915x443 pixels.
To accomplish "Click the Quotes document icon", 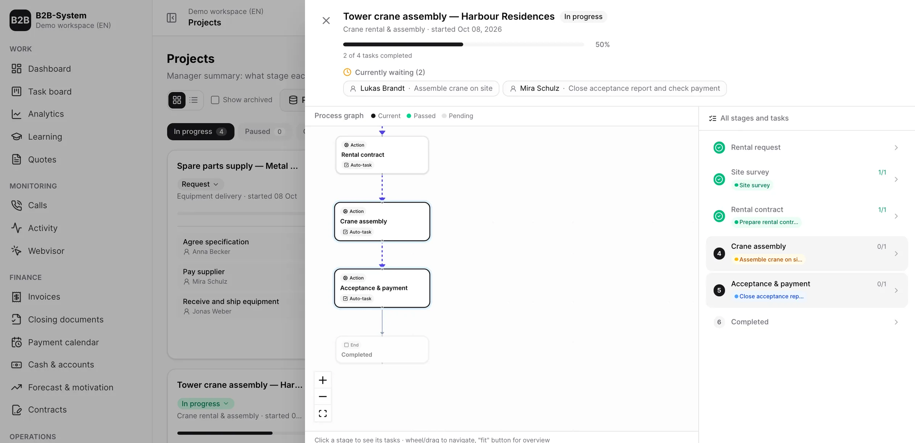I will (16, 159).
